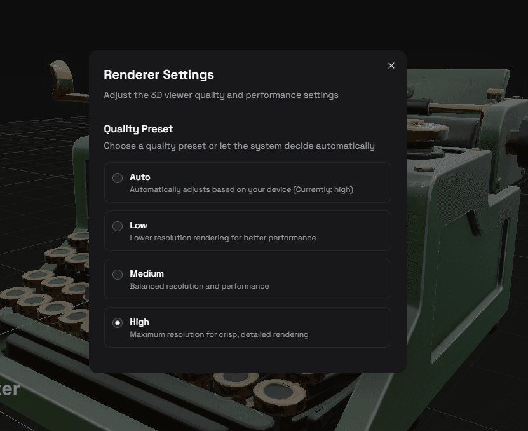
Task: Close the Renderer Settings dialog
Action: (391, 65)
